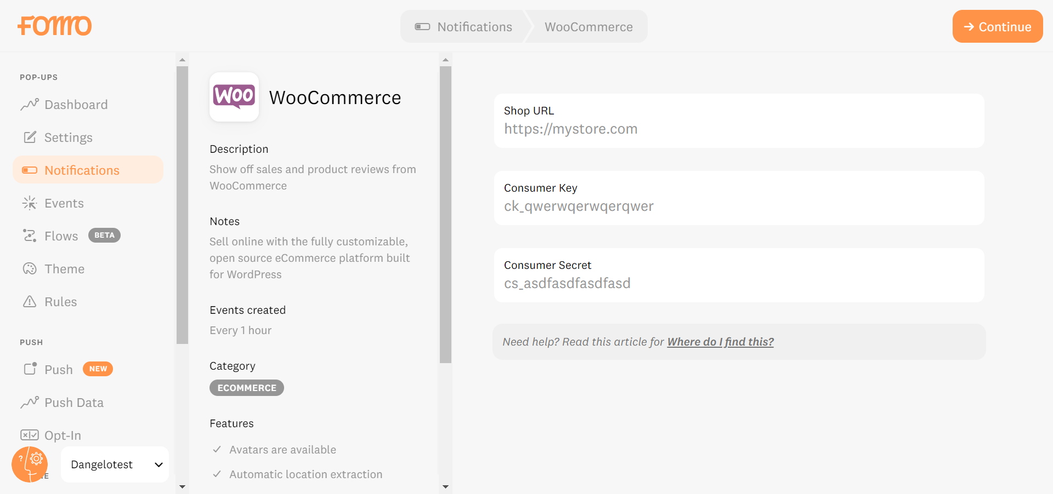Click the WooCommerce logo thumbnail
Screen dimensions: 1053x494
tap(234, 97)
